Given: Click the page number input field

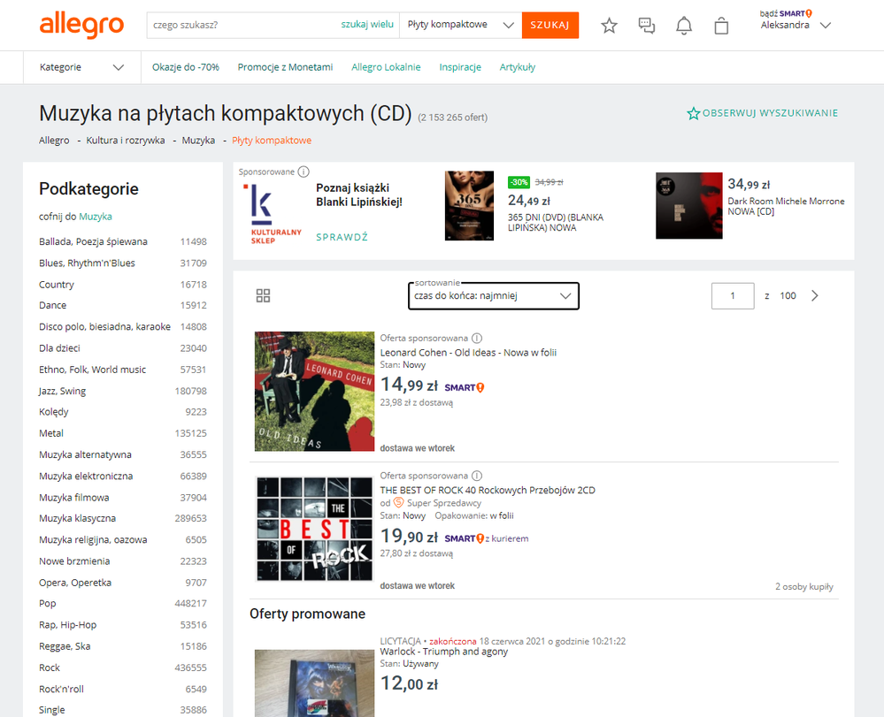Looking at the screenshot, I should point(733,295).
